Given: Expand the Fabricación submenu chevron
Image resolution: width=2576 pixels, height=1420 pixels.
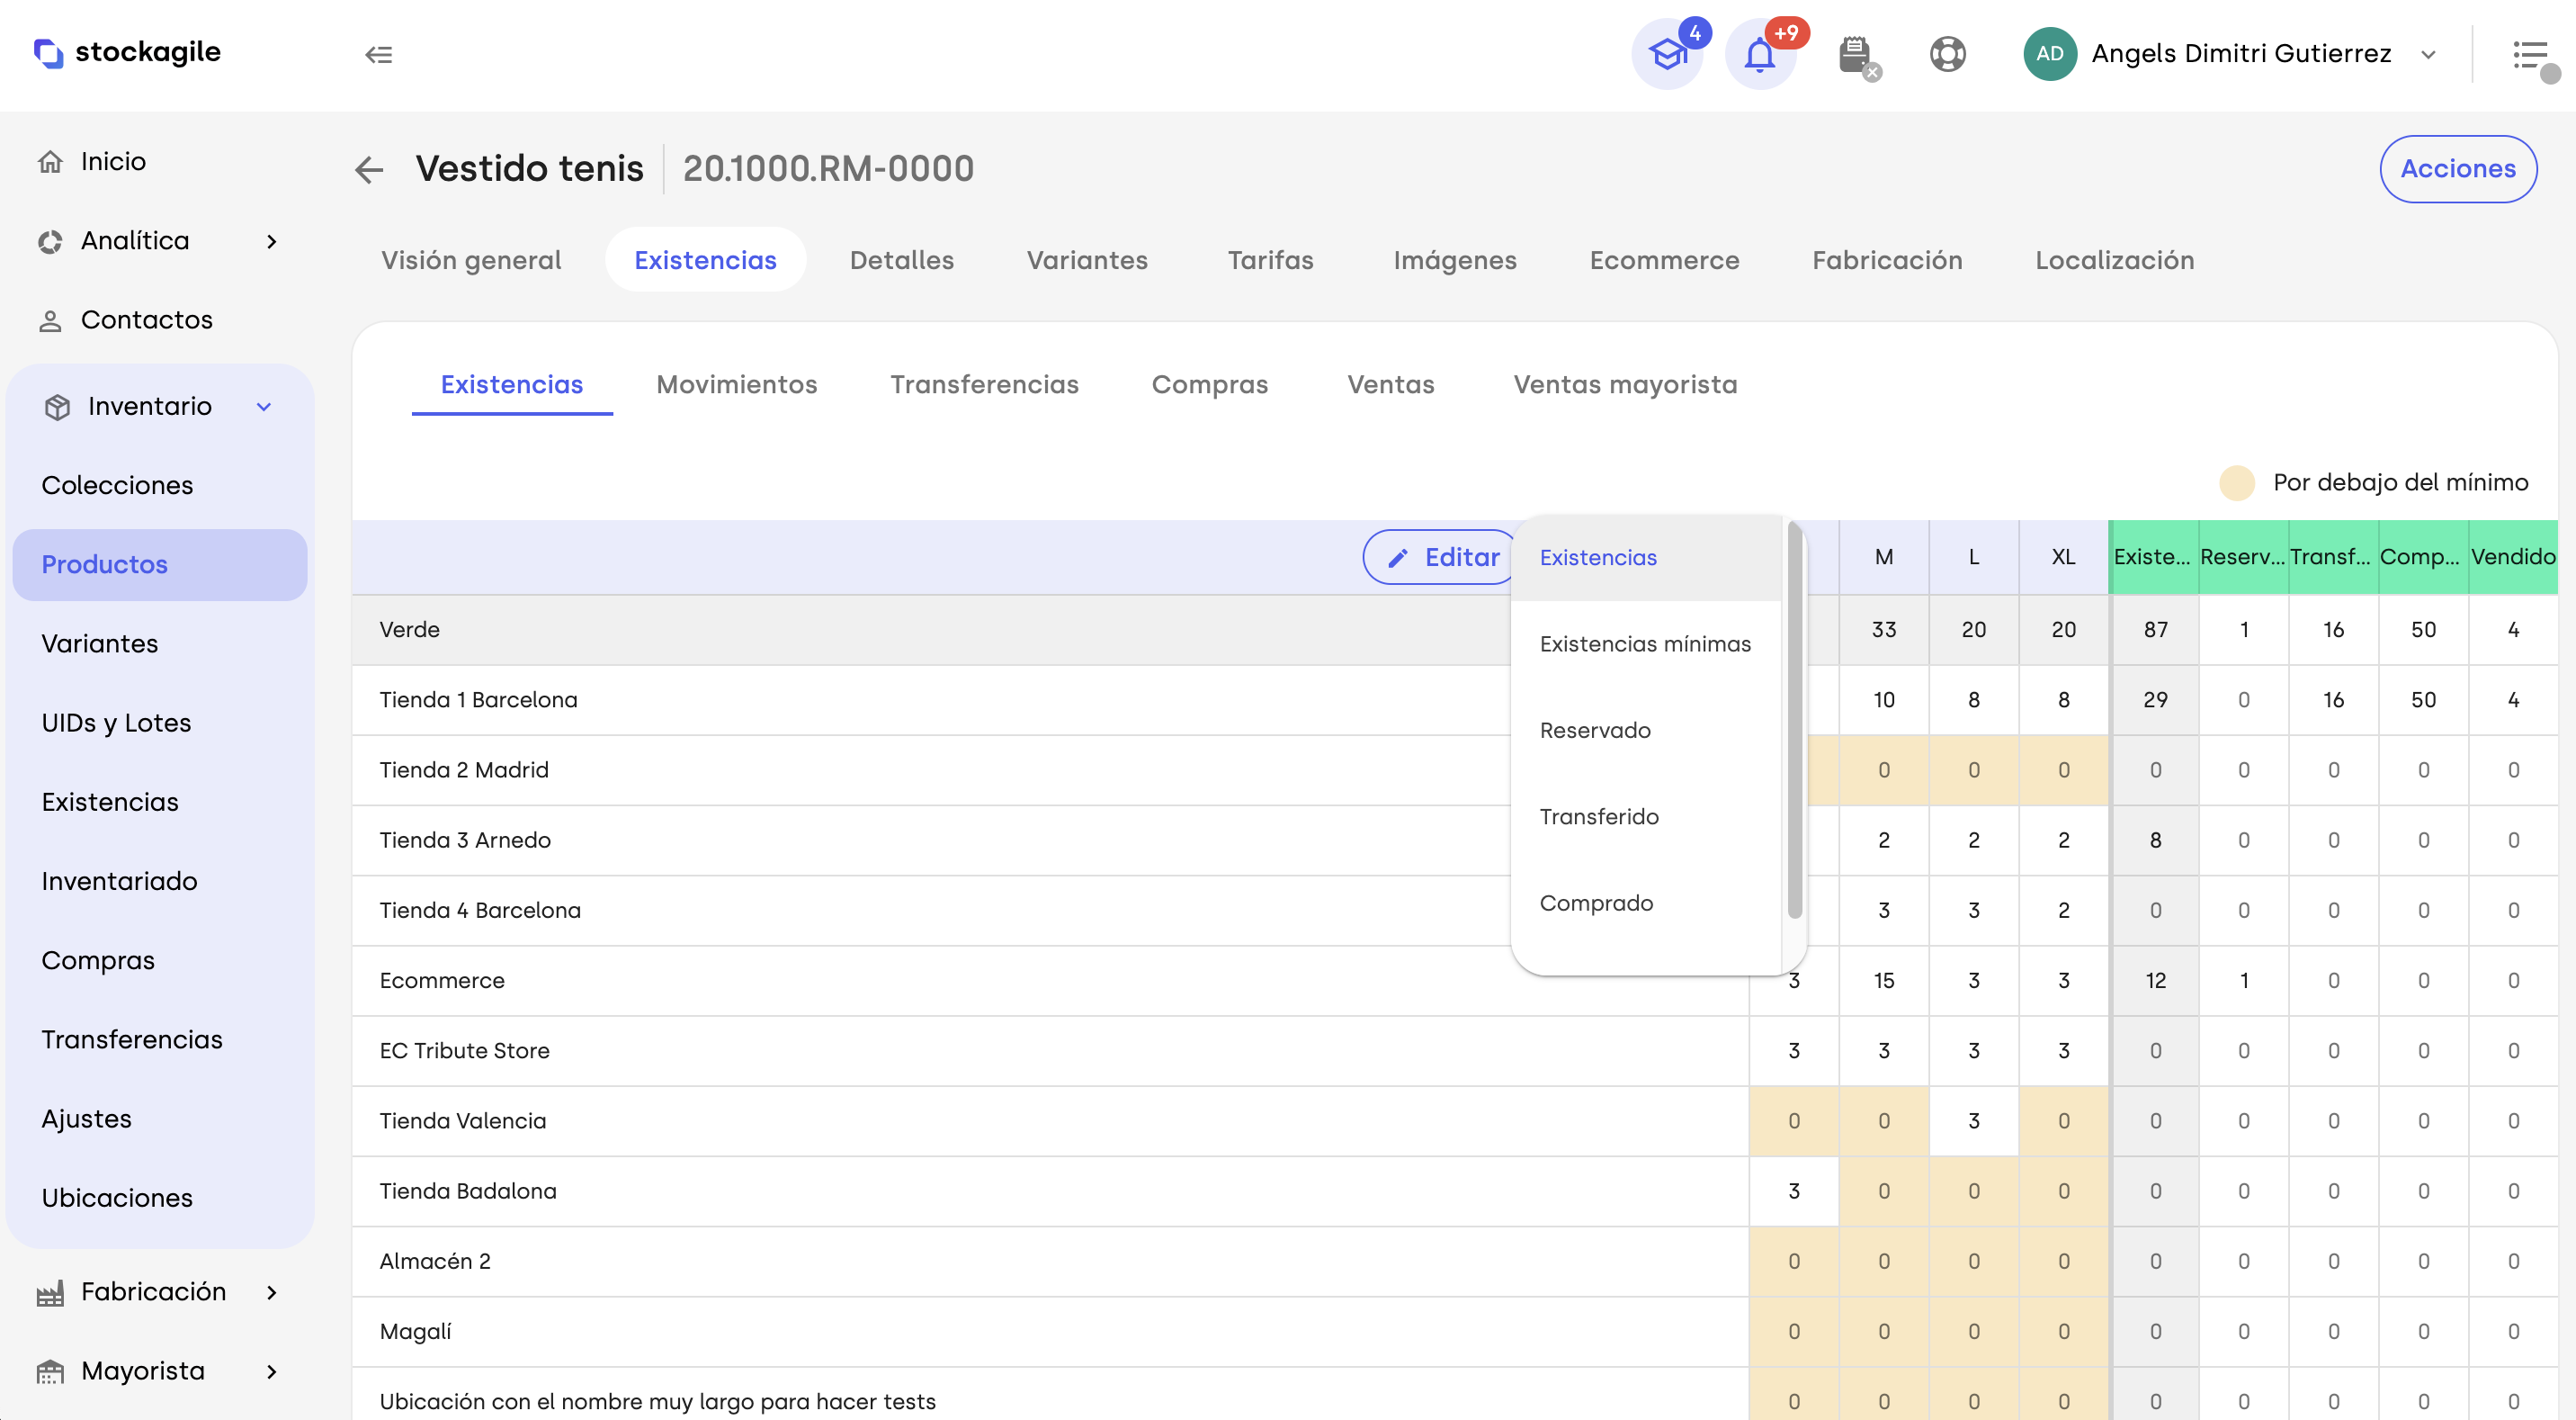Looking at the screenshot, I should coord(272,1292).
